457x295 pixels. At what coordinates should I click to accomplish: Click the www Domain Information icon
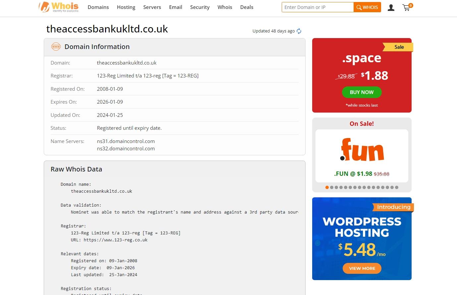56,47
